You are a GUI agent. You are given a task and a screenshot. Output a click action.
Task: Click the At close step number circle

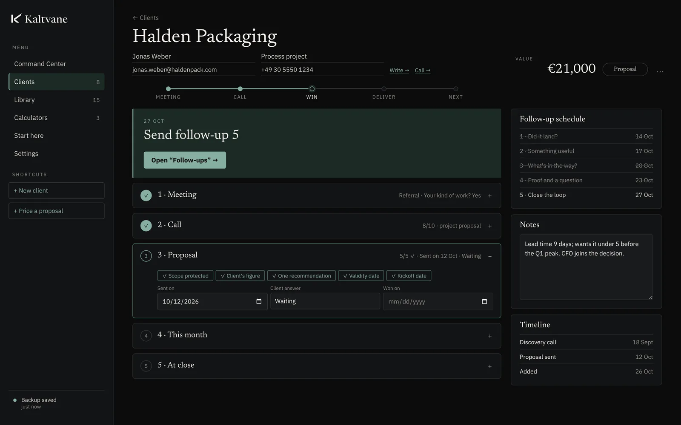[x=146, y=366]
